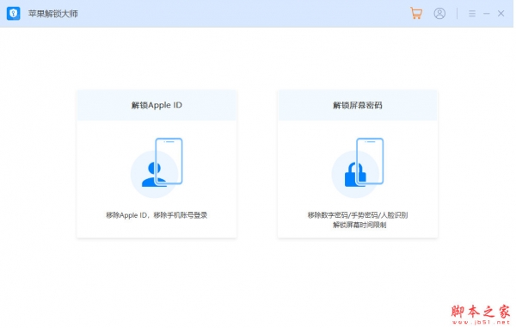Click text 解锁屏幕时间限制
516x328 pixels.
click(x=359, y=226)
